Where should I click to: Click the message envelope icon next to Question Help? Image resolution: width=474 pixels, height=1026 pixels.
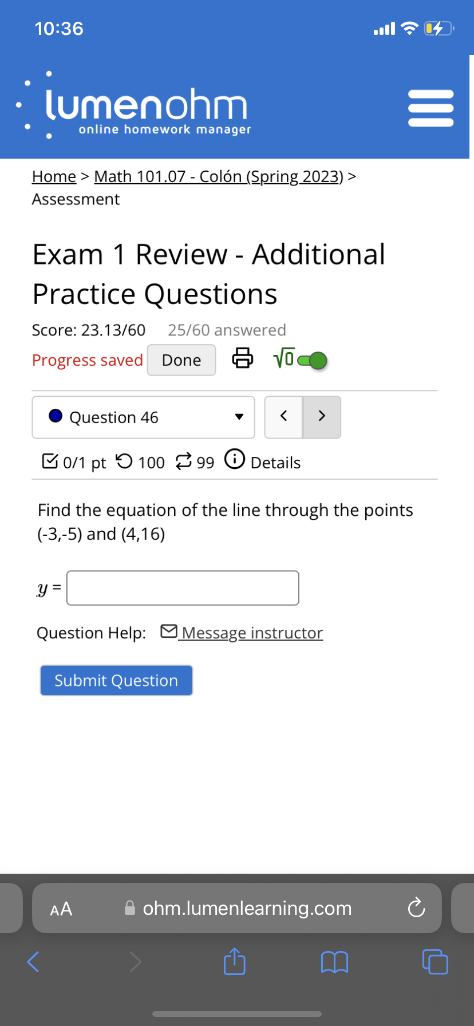(x=168, y=631)
